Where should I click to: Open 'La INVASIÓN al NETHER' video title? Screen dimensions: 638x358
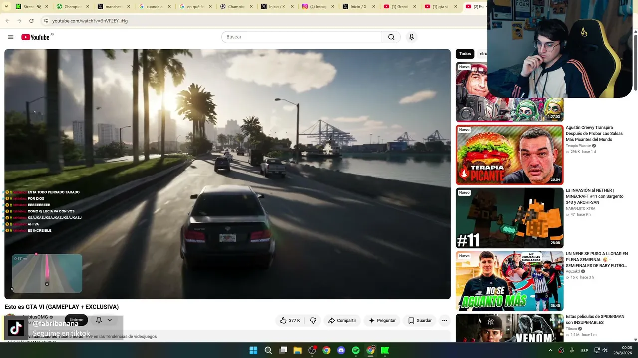click(x=594, y=196)
